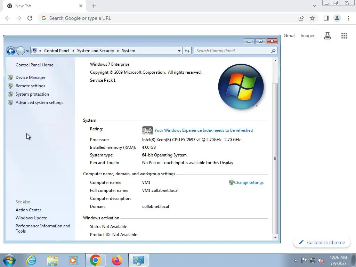Click Chrome back navigation arrow

(x=8, y=18)
